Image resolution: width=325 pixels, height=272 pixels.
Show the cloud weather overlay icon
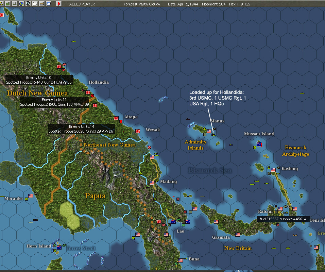49,4
